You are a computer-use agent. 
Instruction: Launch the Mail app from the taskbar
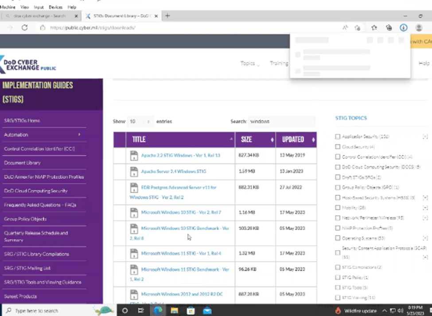[x=207, y=310]
